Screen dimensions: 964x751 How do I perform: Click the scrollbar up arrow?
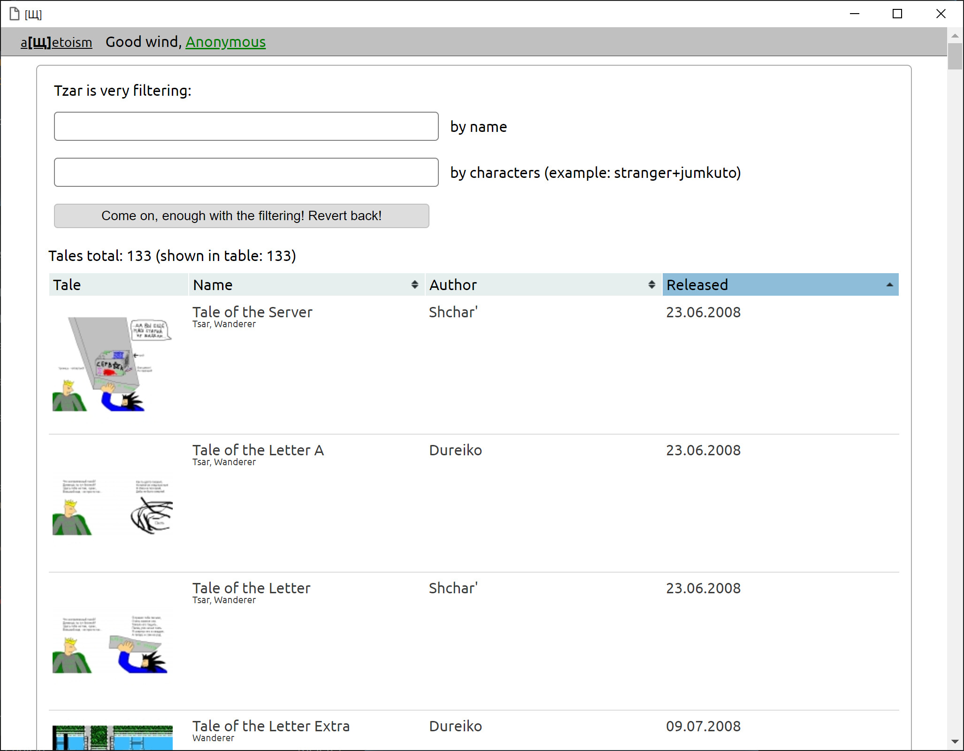(956, 35)
